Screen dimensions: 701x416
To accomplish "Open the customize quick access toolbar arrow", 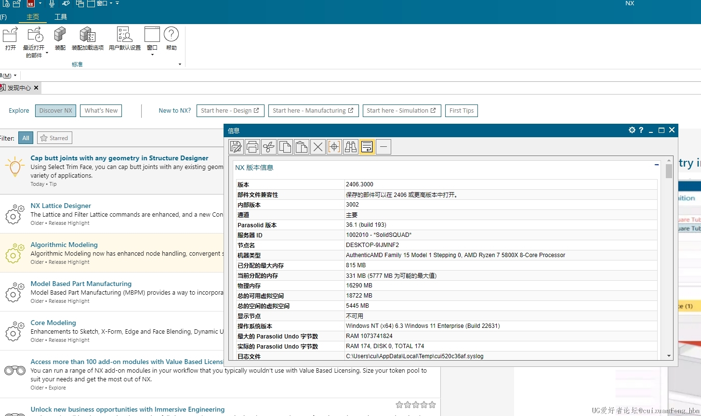I will pos(117,3).
